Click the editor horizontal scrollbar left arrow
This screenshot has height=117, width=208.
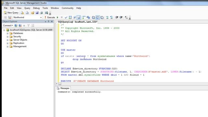(x=57, y=84)
